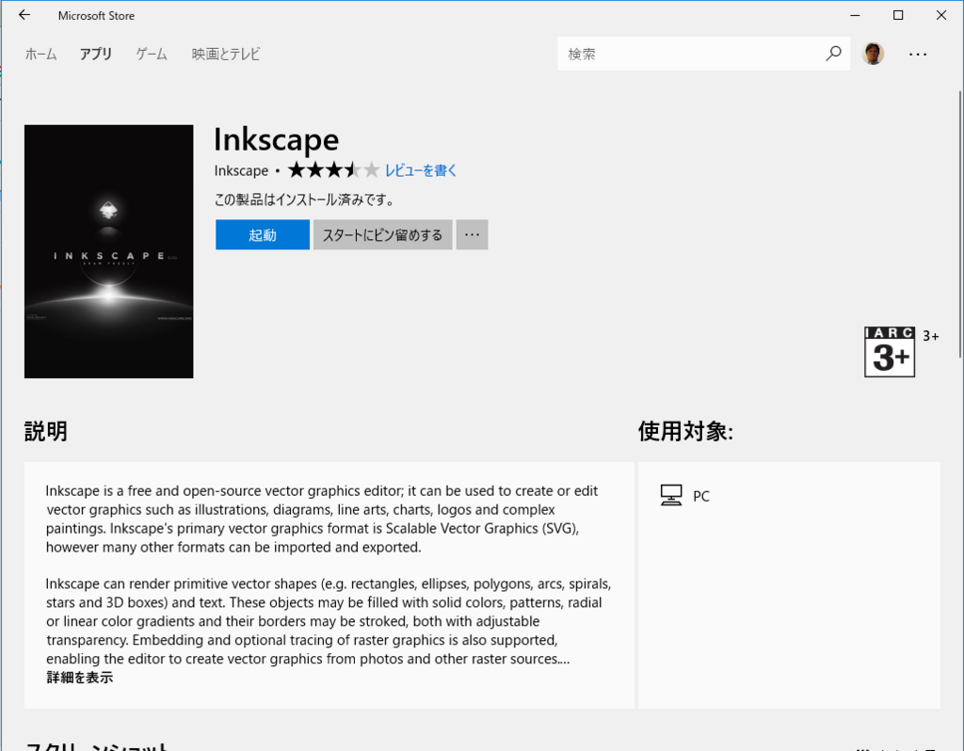Click the Inkscape app title
Screen dimensions: 964x751
(x=276, y=139)
